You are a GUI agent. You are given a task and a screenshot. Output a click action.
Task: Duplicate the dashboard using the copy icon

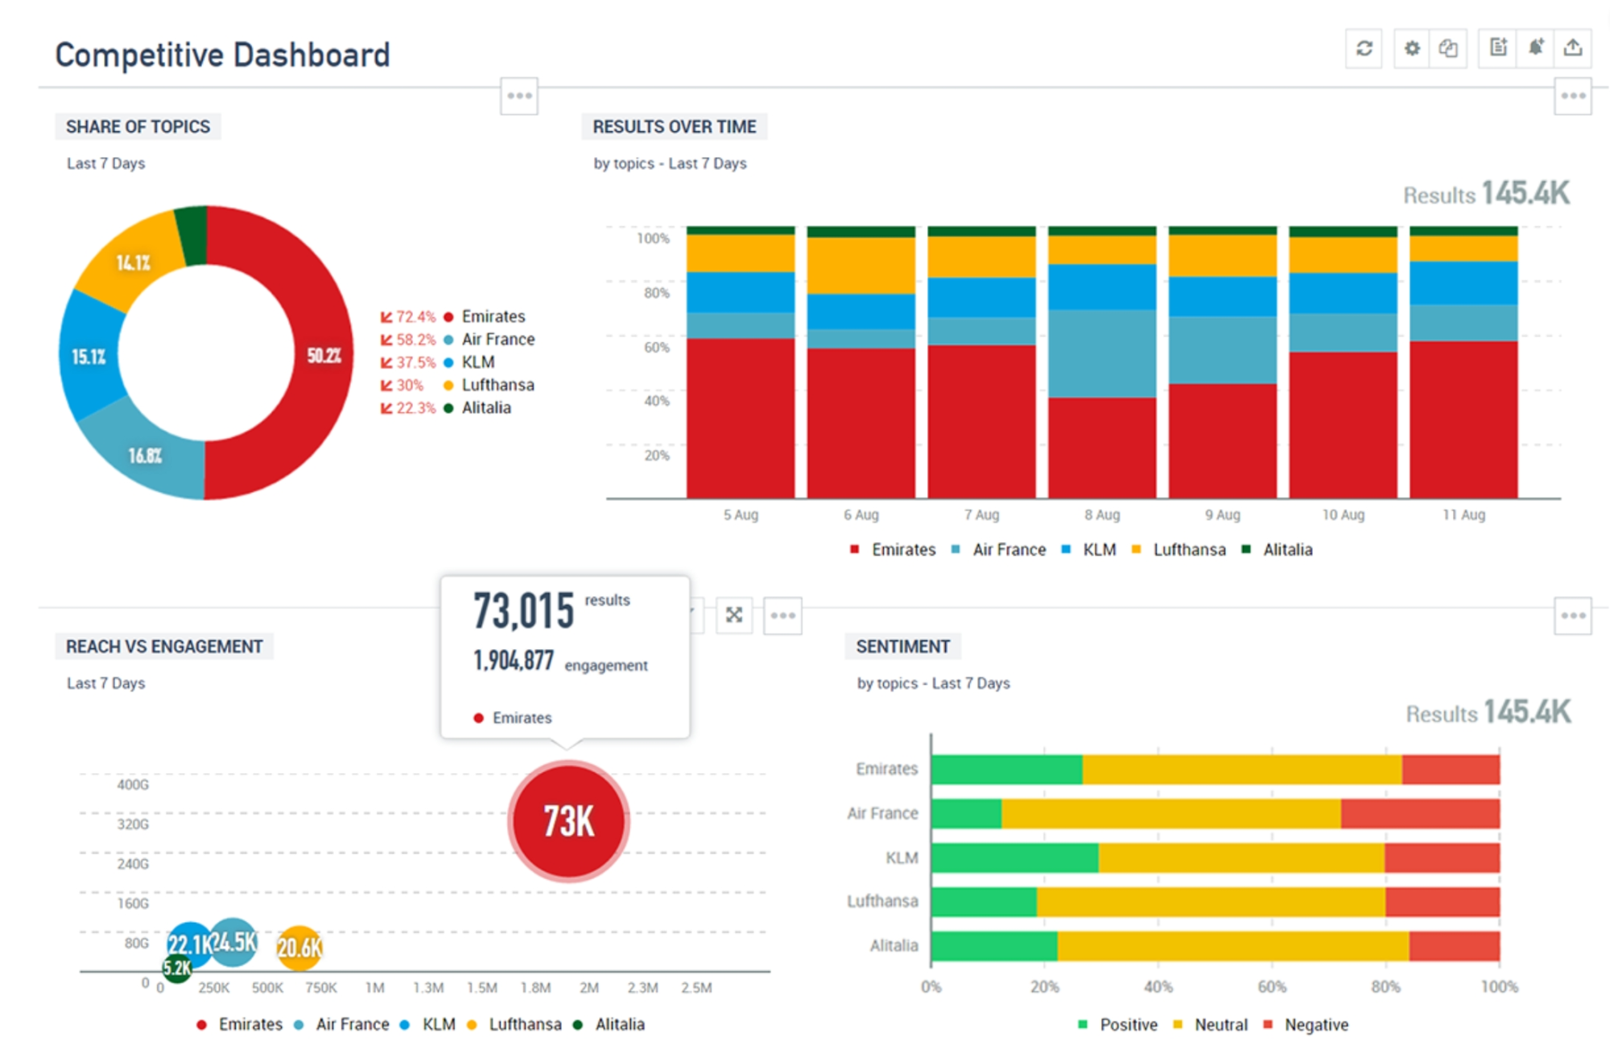1448,48
